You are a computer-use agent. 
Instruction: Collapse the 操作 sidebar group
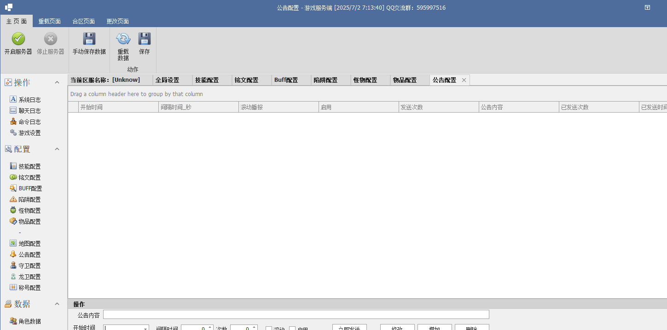[57, 82]
